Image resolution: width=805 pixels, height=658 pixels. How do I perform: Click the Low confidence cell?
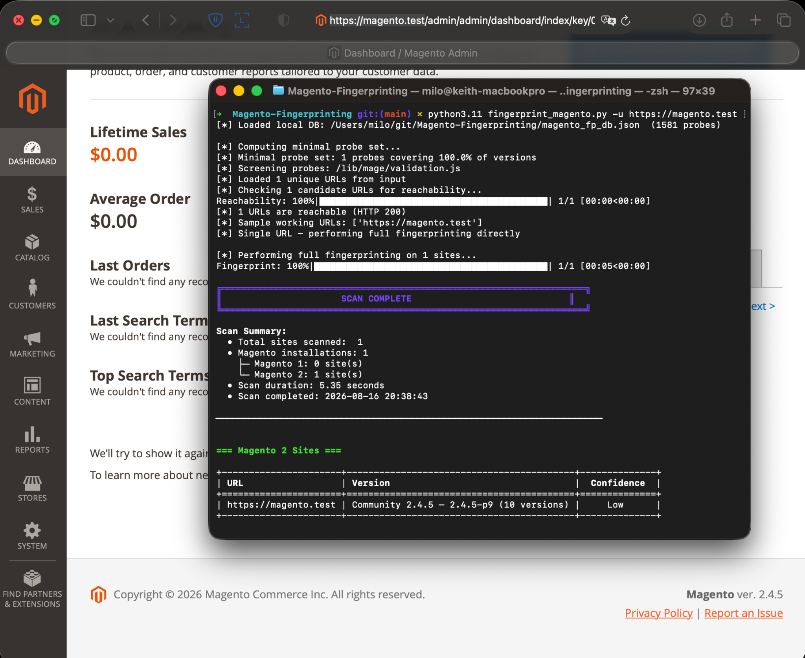(x=615, y=505)
